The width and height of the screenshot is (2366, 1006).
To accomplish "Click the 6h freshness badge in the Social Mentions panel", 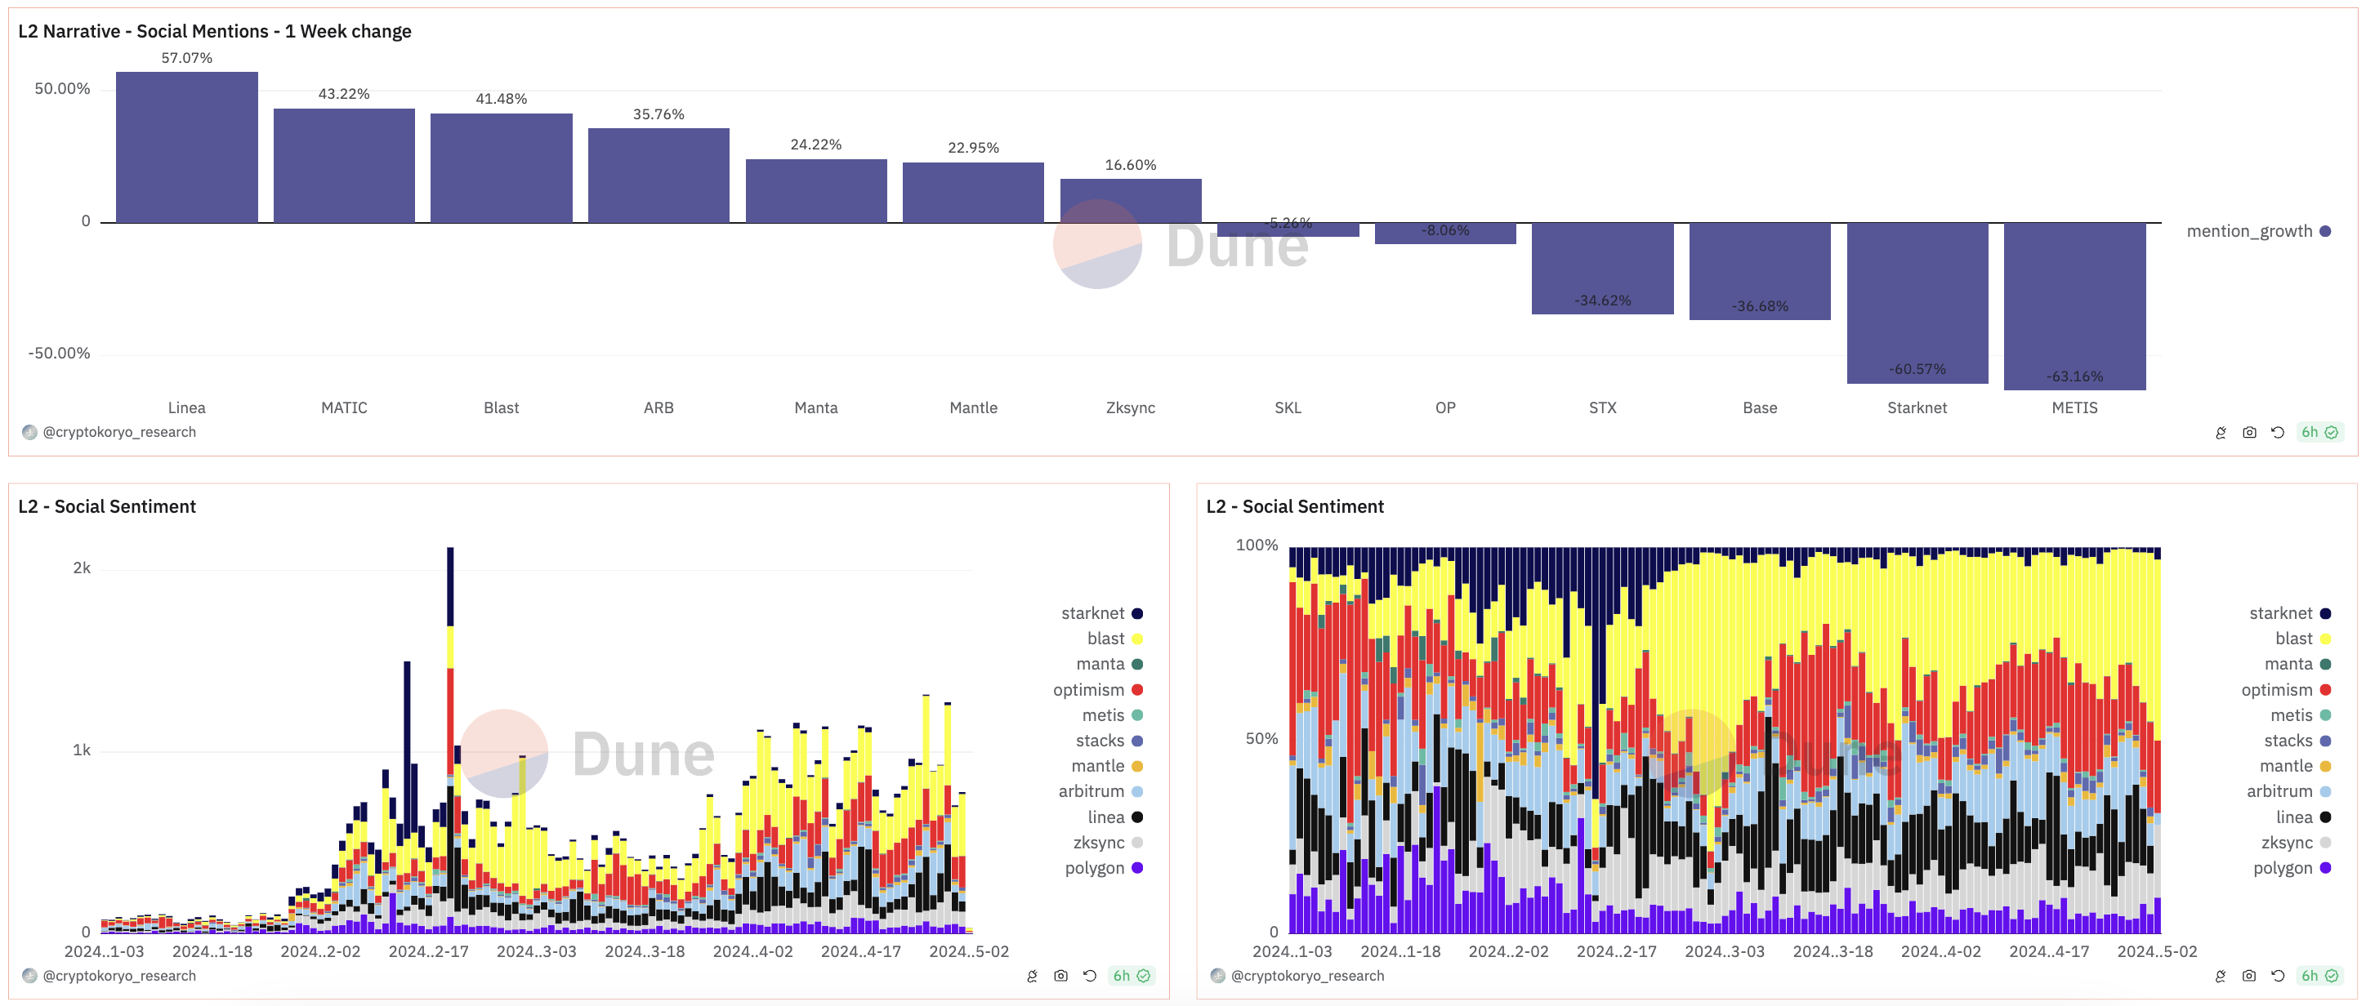I will (2319, 432).
